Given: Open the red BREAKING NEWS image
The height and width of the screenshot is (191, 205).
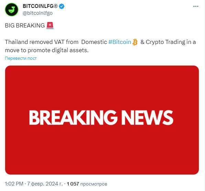Looking at the screenshot, I should 102,120.
